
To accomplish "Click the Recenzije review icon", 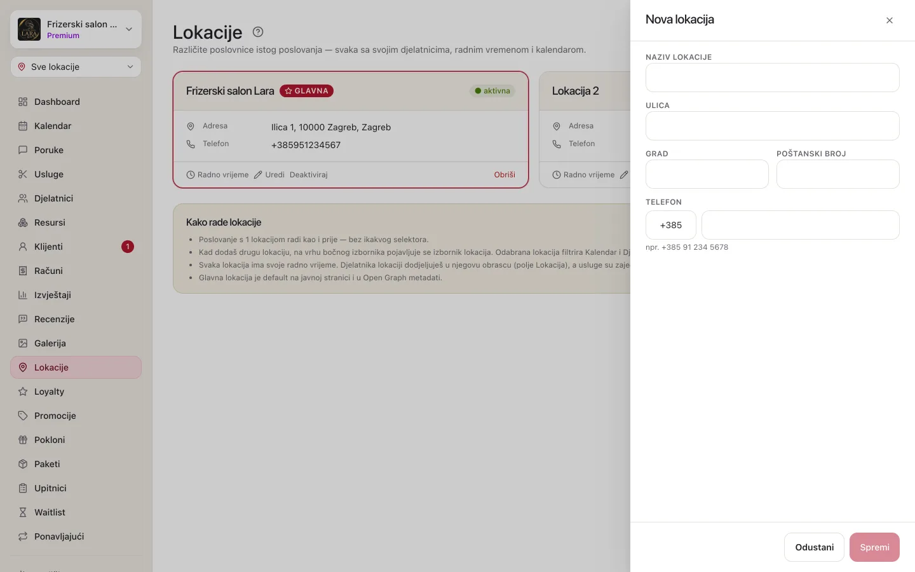I will point(23,319).
